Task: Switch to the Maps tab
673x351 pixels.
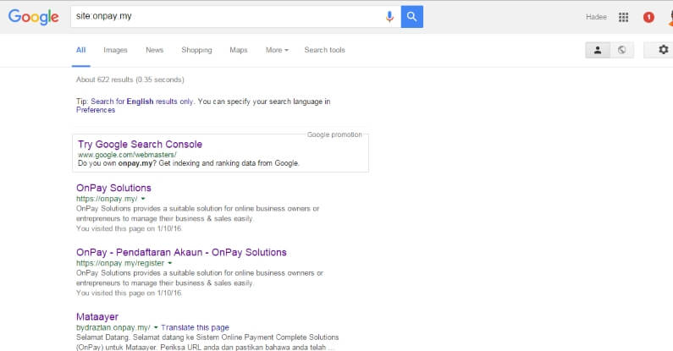Action: (239, 50)
